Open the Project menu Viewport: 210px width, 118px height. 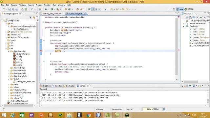click(39, 5)
